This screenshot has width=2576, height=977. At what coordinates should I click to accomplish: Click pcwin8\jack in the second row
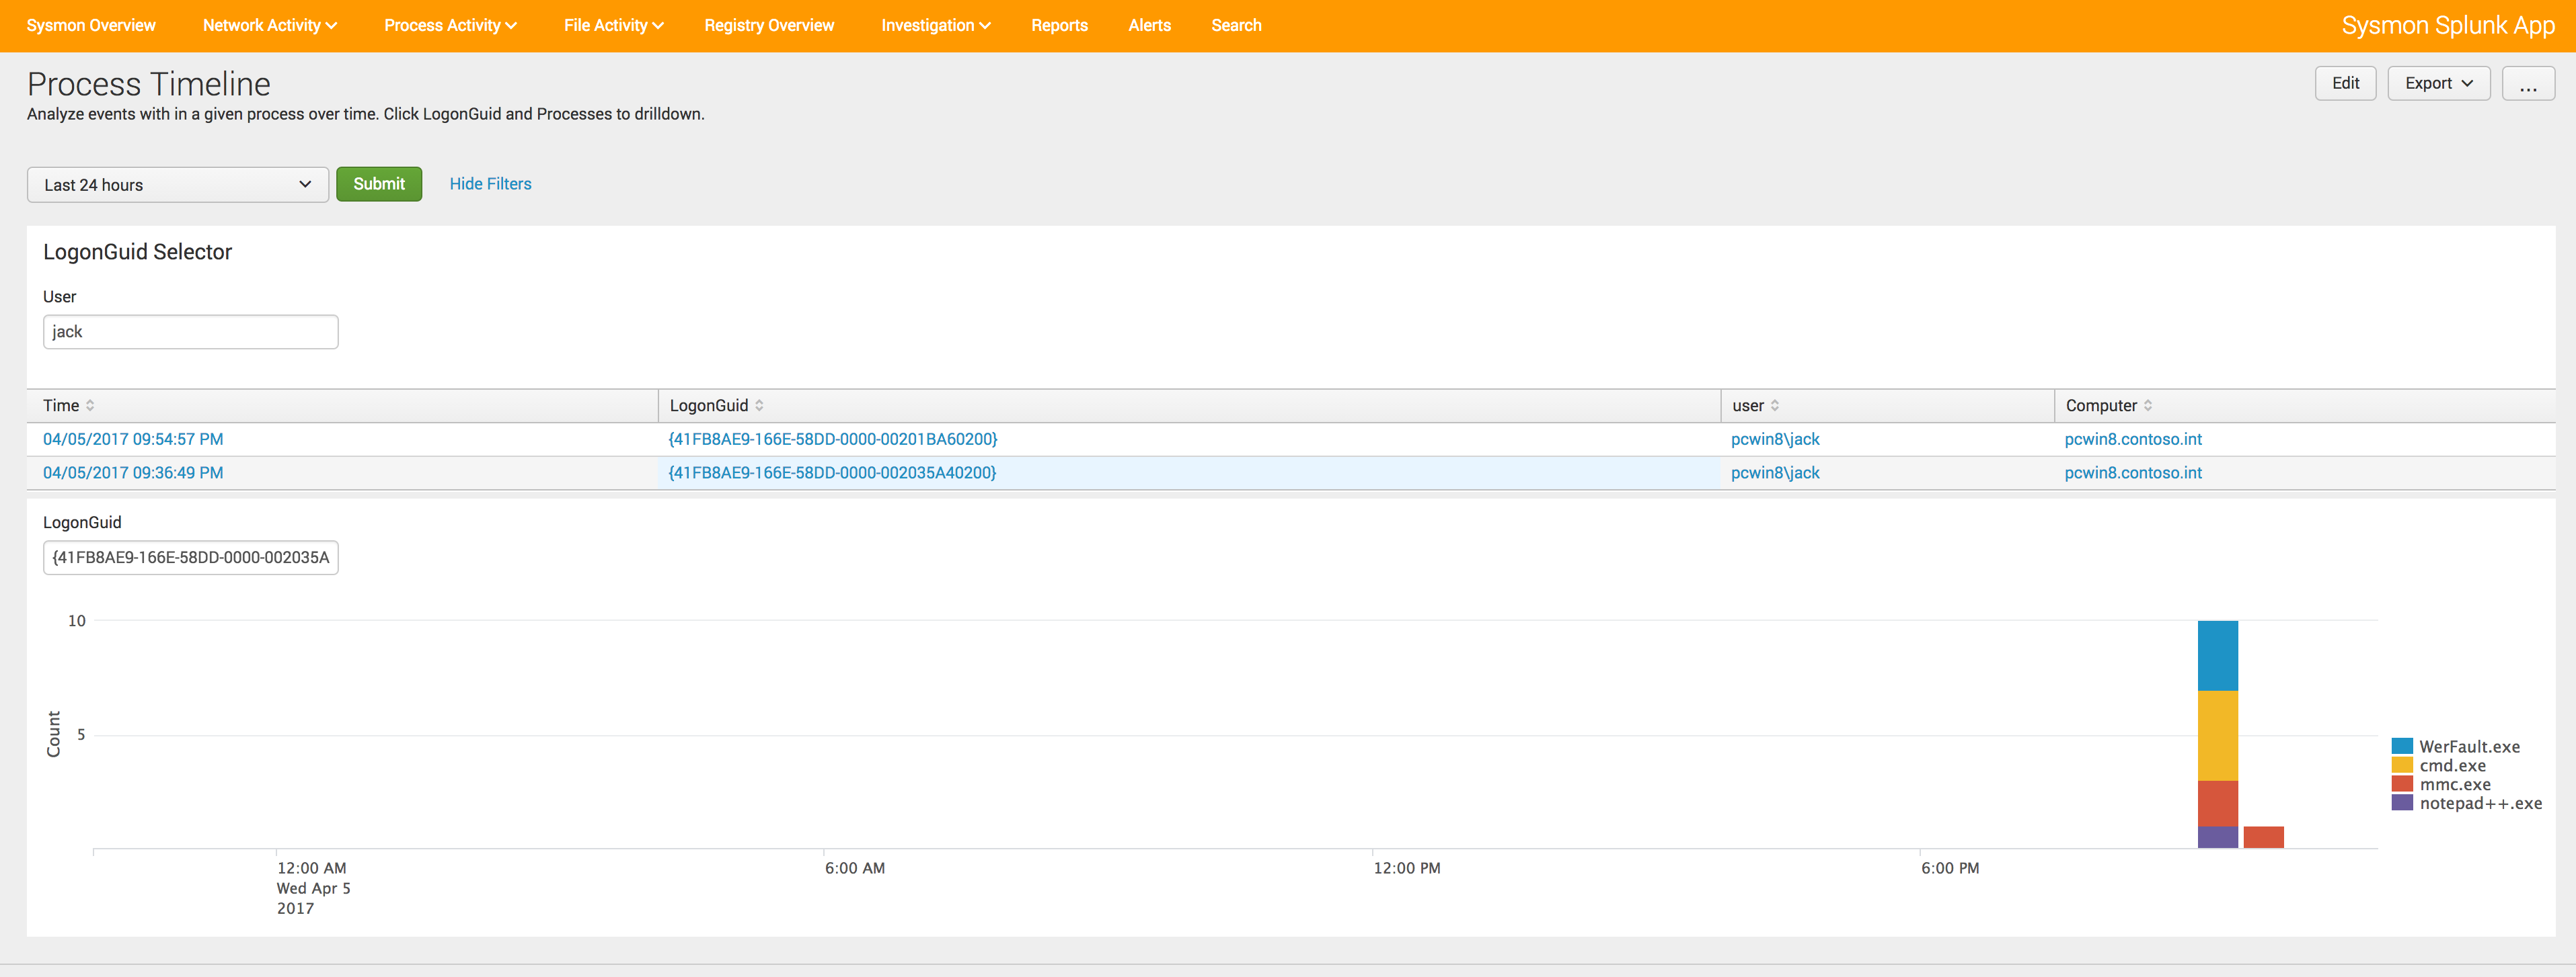point(1775,474)
